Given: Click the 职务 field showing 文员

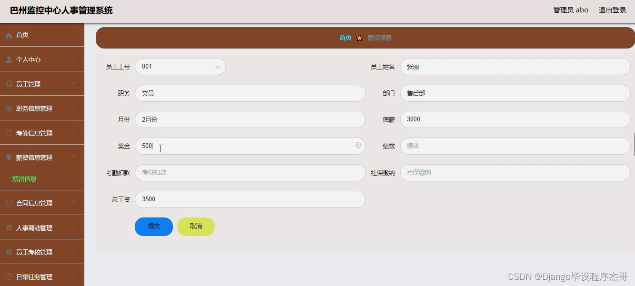Looking at the screenshot, I should click(x=250, y=93).
